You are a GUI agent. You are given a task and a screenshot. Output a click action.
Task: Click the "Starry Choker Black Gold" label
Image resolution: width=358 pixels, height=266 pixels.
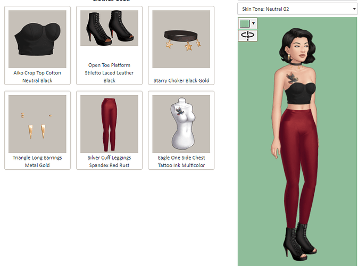(x=181, y=81)
